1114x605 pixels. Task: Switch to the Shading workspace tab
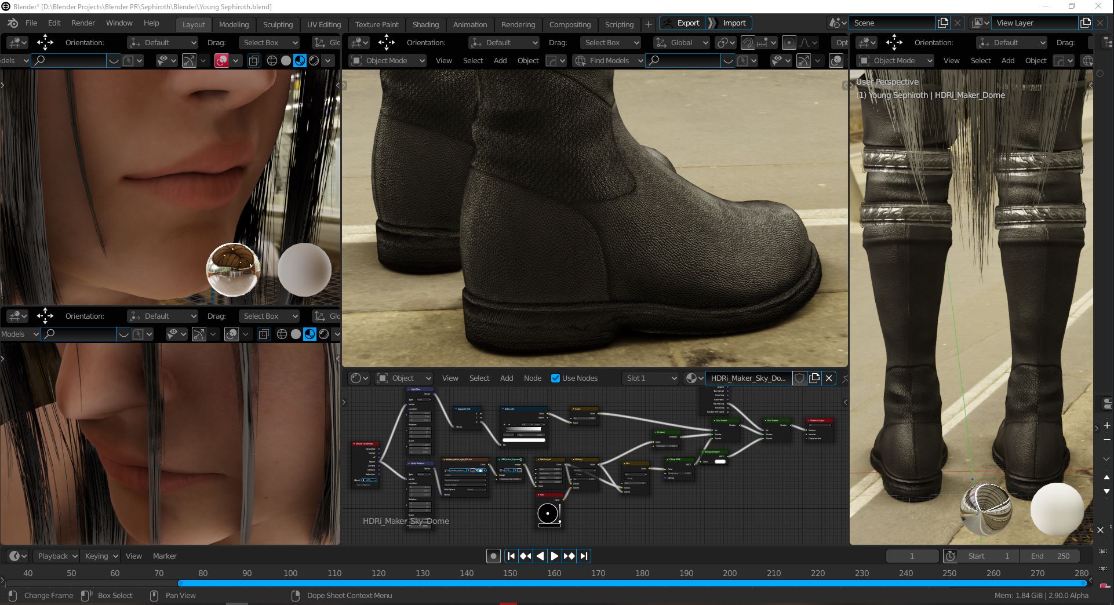coord(425,24)
